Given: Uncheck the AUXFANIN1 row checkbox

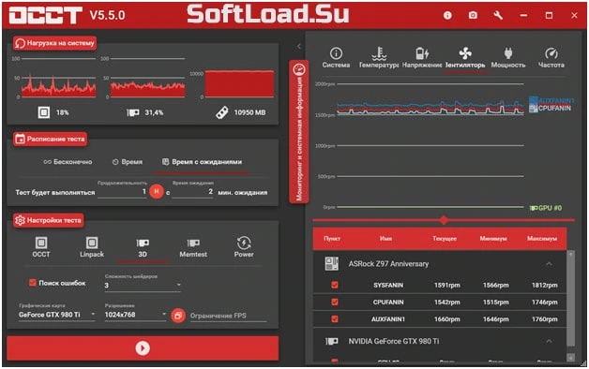Looking at the screenshot, I should point(335,319).
